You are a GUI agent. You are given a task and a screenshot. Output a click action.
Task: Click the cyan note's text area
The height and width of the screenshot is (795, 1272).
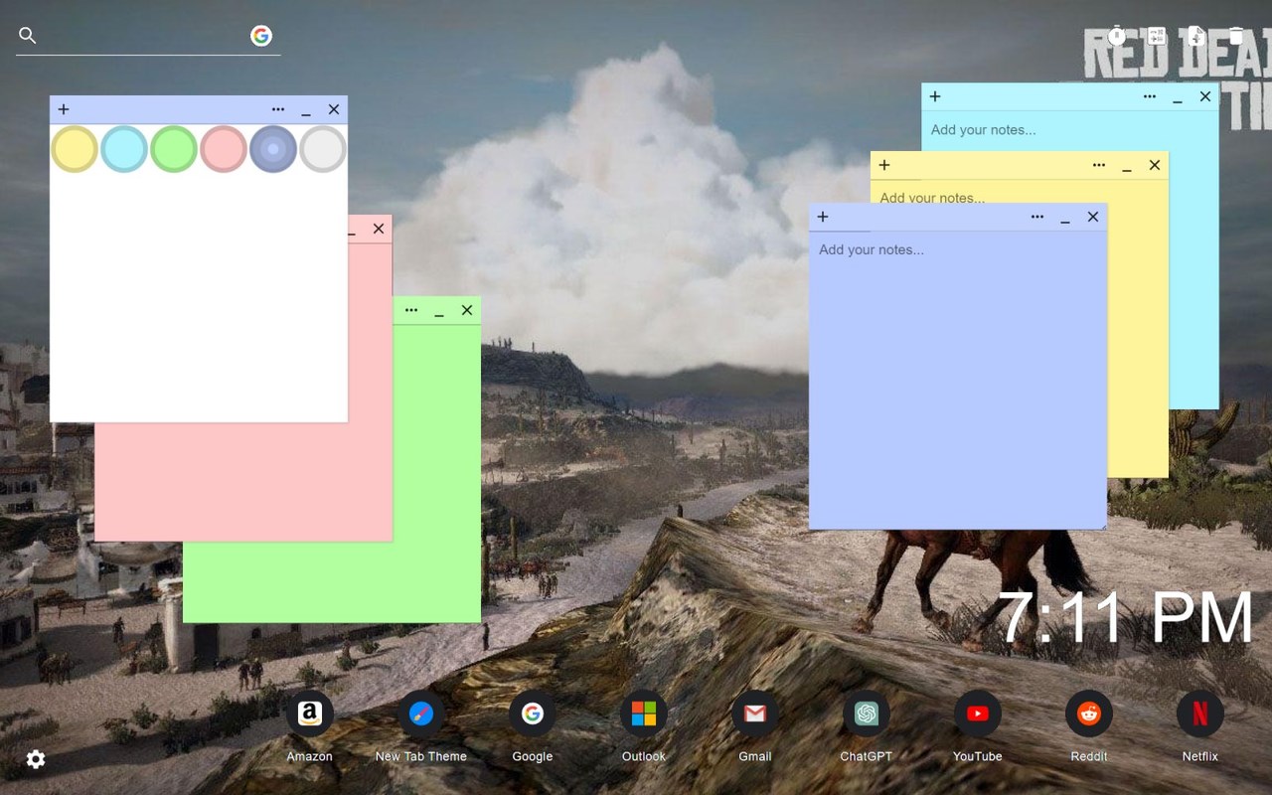(1069, 130)
